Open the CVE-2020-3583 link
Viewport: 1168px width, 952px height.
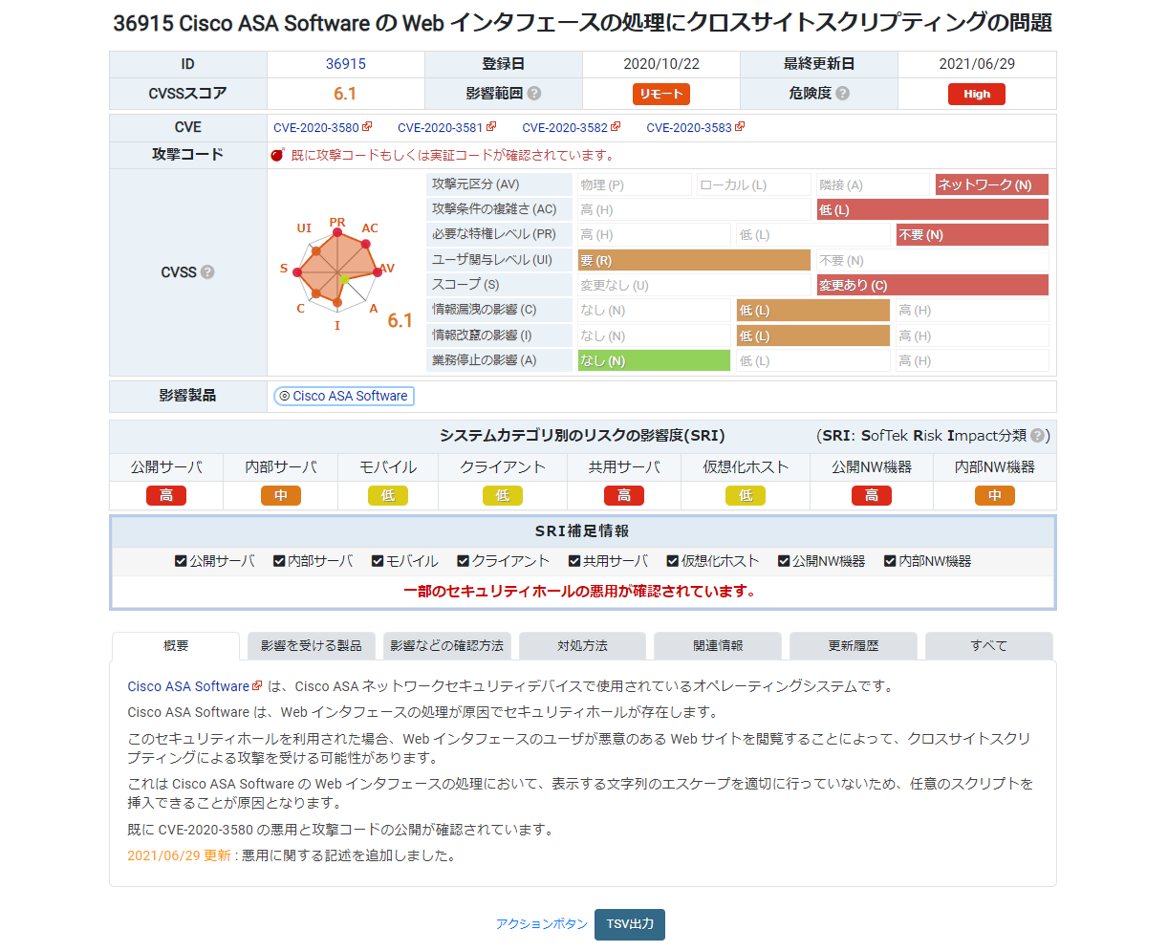(689, 127)
